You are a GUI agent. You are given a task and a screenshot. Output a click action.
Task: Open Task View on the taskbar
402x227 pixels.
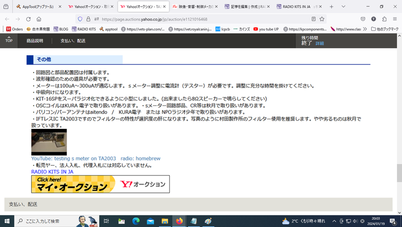coord(106,221)
